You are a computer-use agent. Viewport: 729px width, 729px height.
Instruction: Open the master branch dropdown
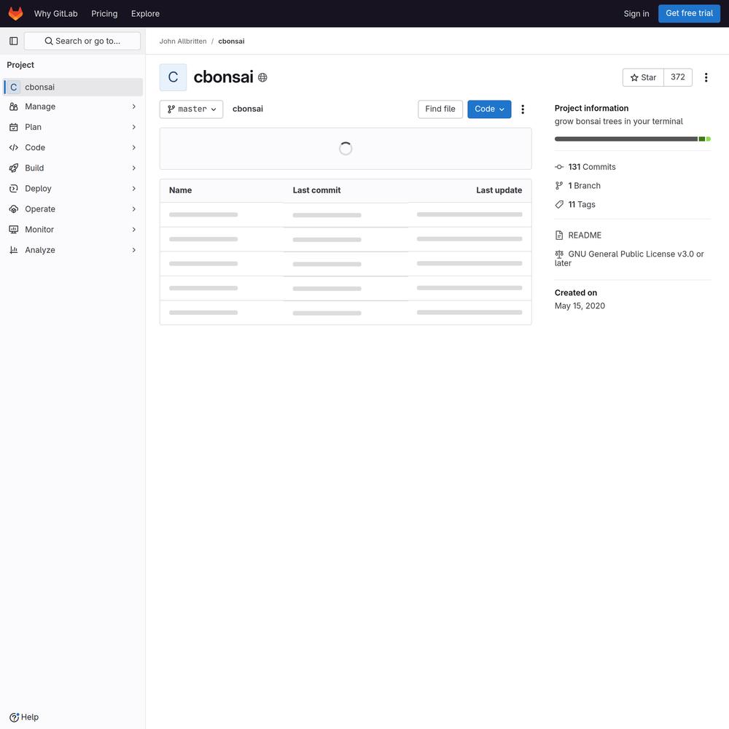191,109
